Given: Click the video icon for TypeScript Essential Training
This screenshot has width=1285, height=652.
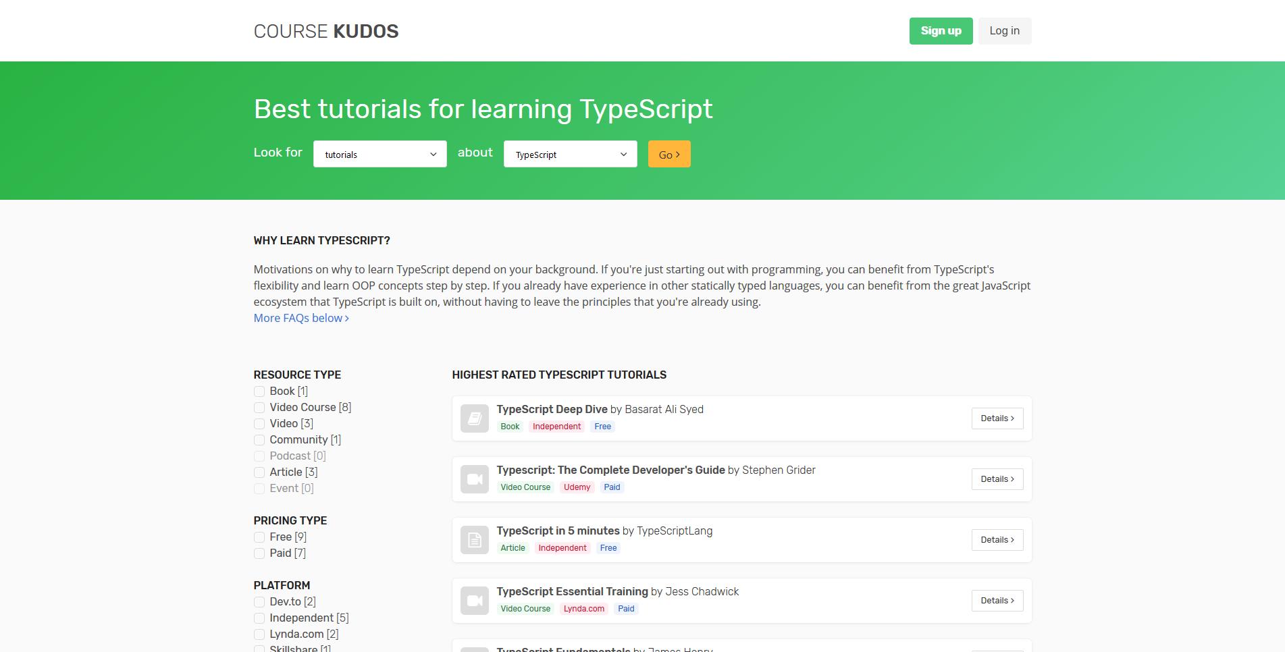Looking at the screenshot, I should click(x=474, y=601).
